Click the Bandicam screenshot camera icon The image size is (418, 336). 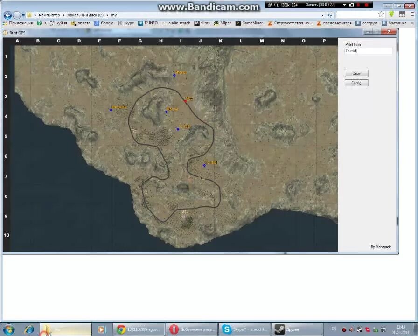pyautogui.click(x=352, y=5)
